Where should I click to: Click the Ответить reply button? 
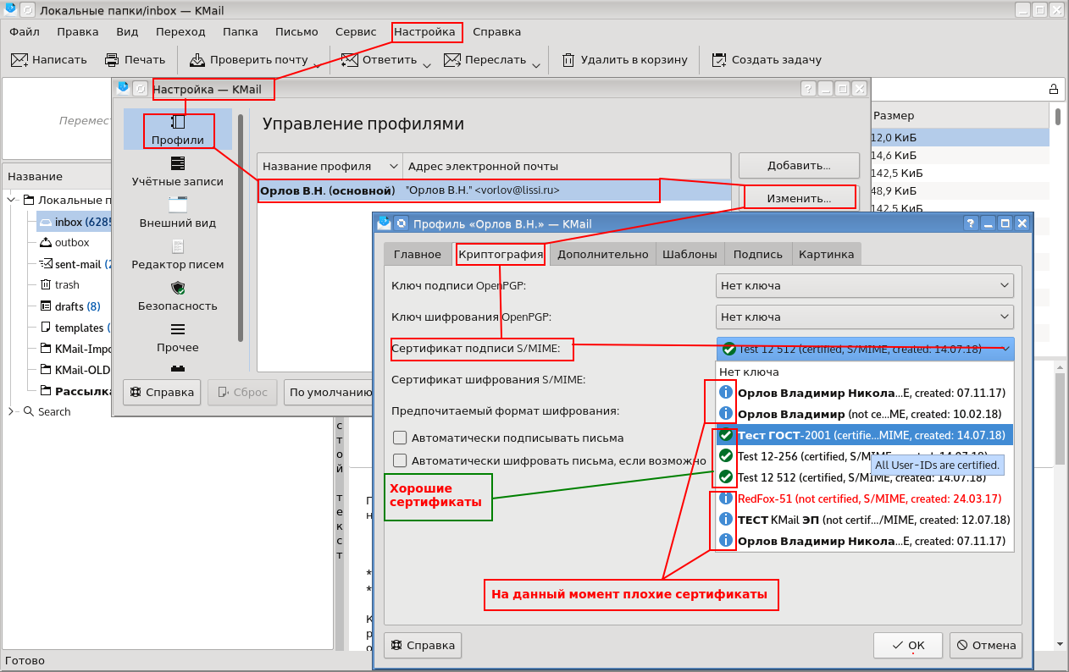click(x=379, y=60)
